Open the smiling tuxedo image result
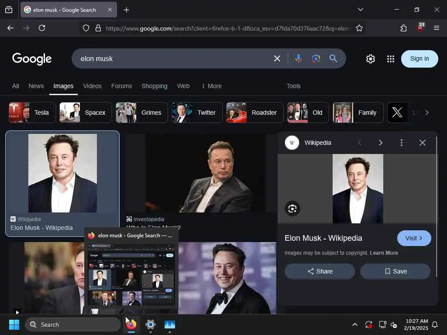 point(227,278)
